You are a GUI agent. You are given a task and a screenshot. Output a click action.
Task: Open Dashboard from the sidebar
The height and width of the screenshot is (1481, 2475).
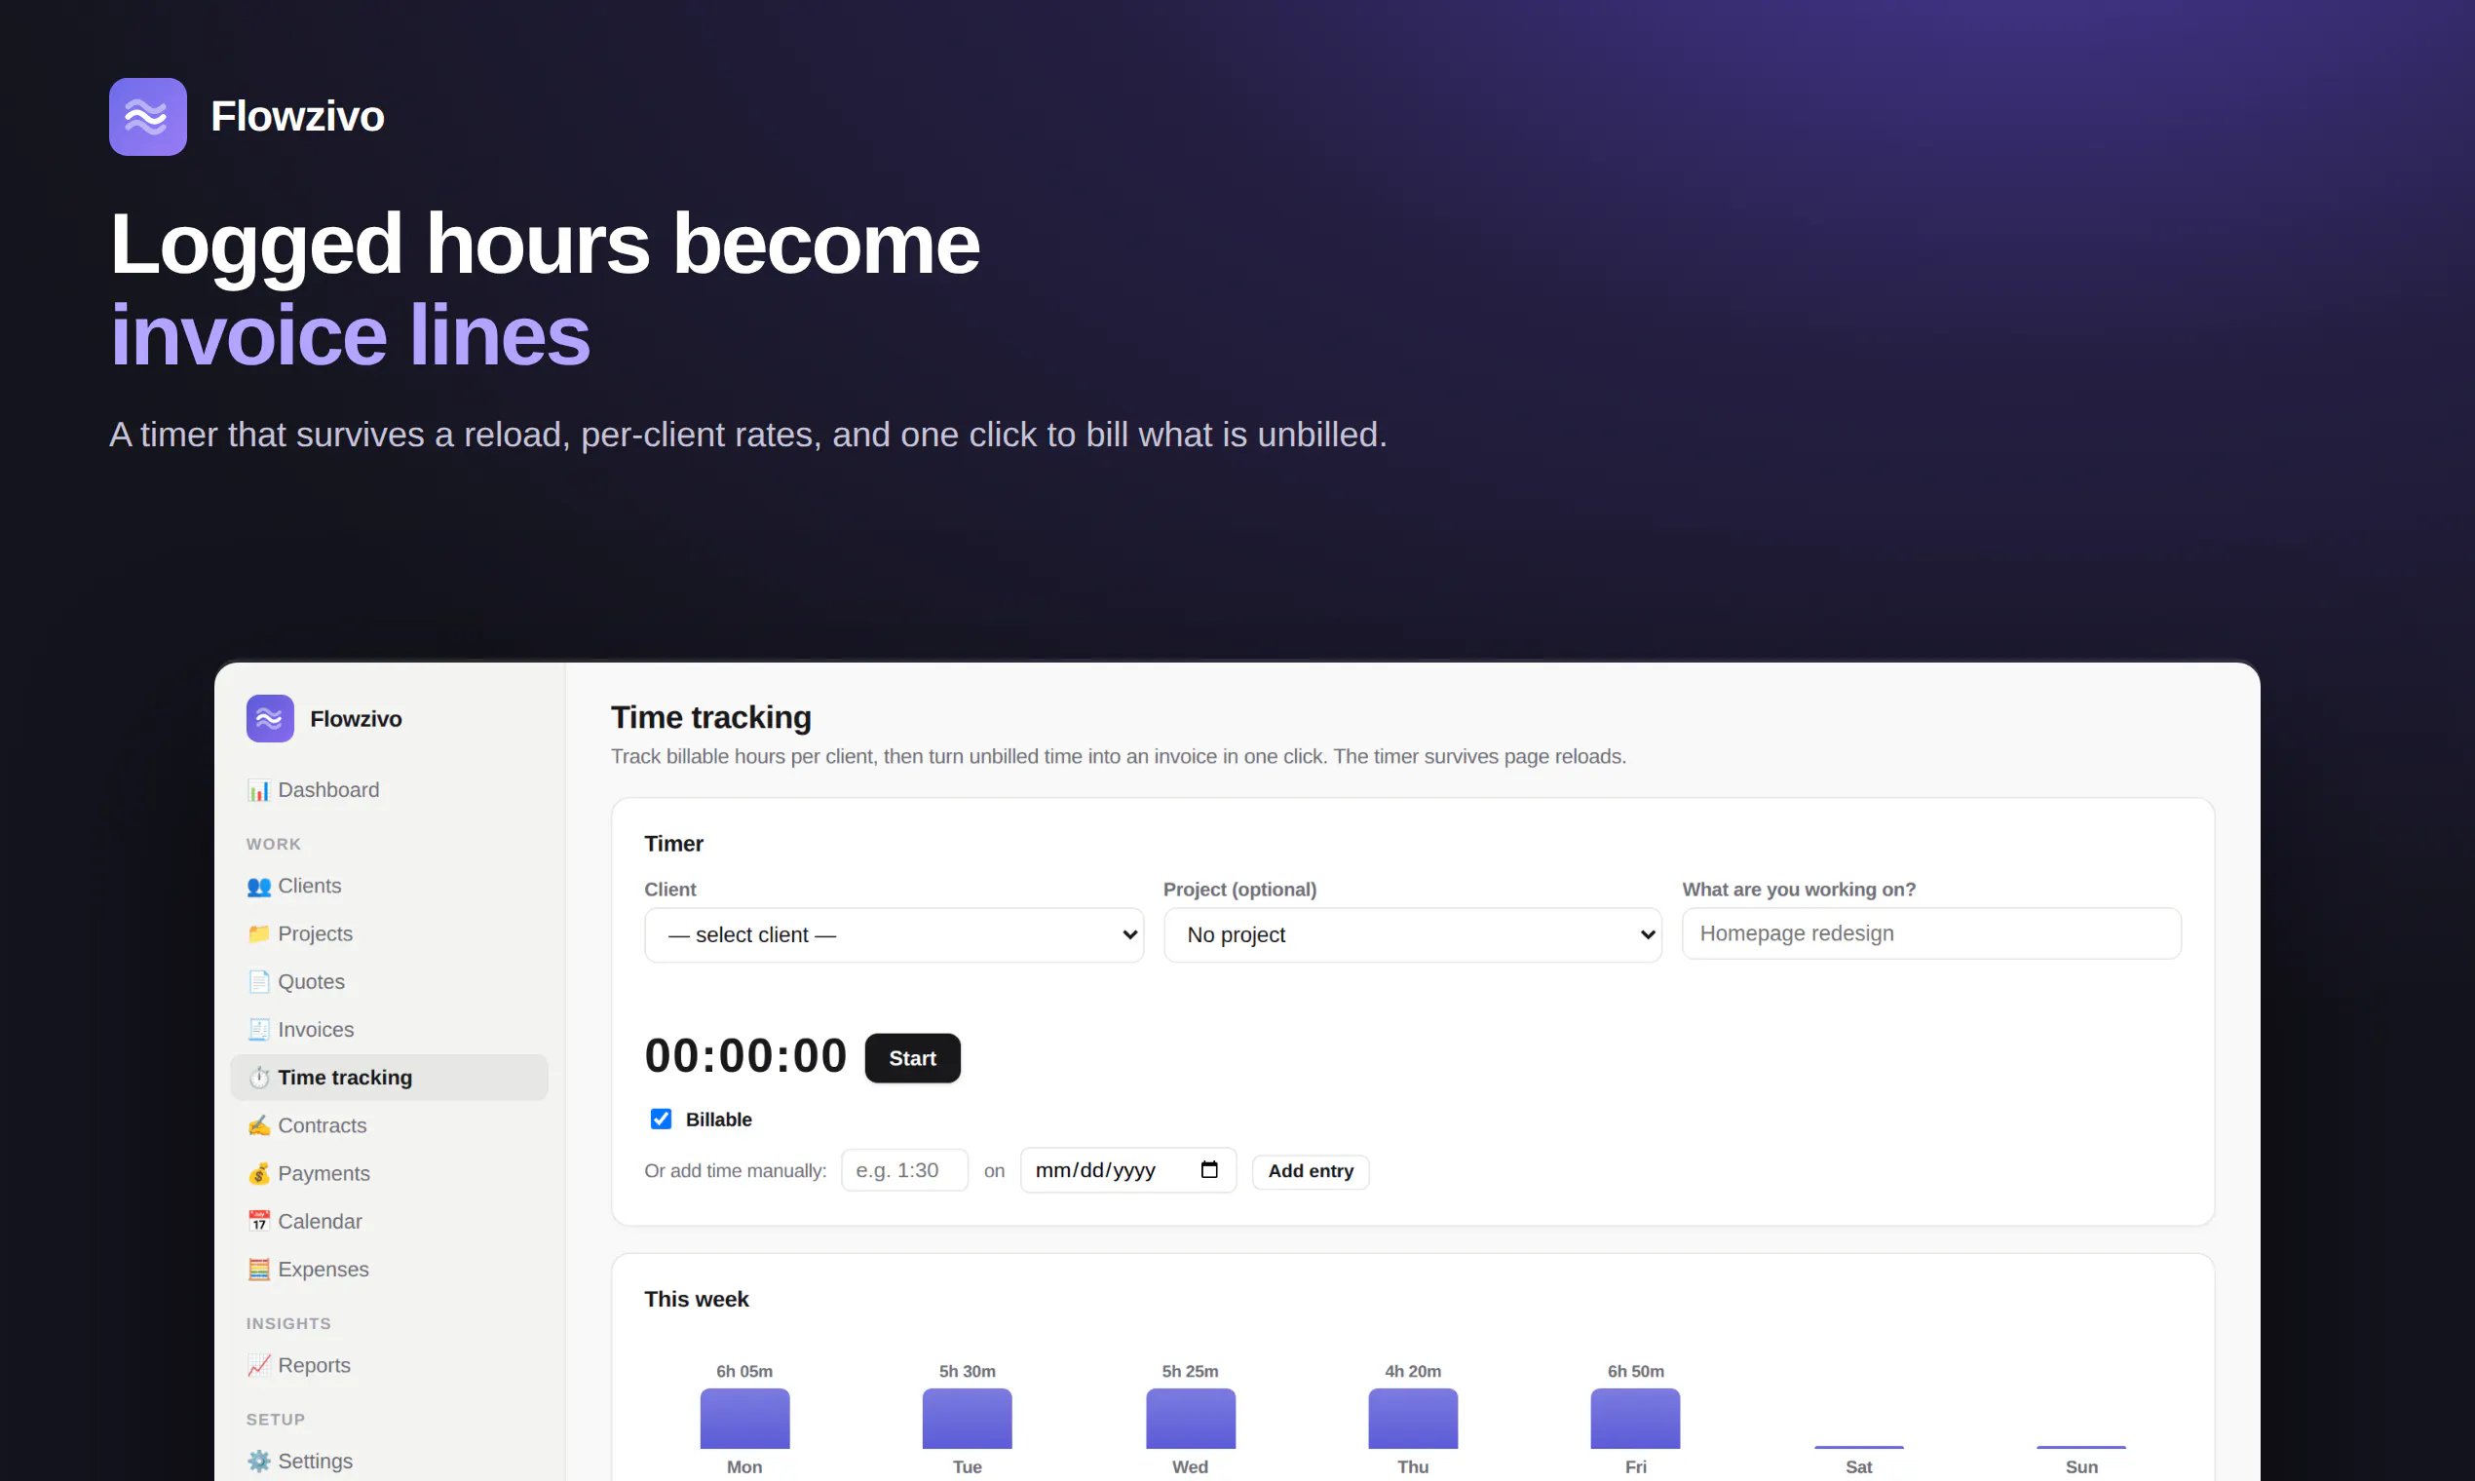[x=389, y=790]
